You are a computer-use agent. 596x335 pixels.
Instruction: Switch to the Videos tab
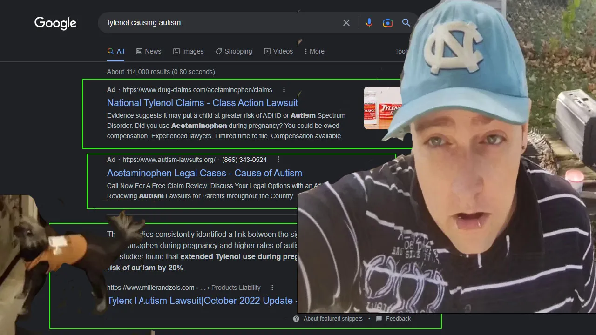[x=278, y=51]
